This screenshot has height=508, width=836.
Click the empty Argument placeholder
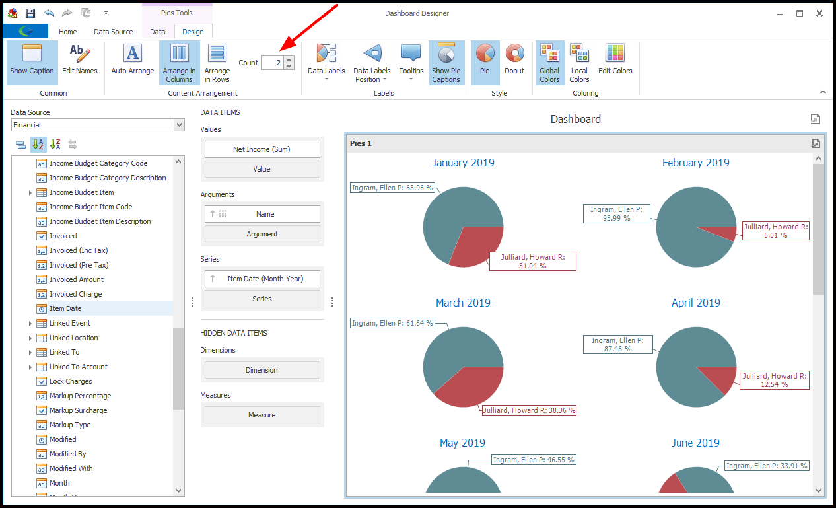pyautogui.click(x=262, y=234)
